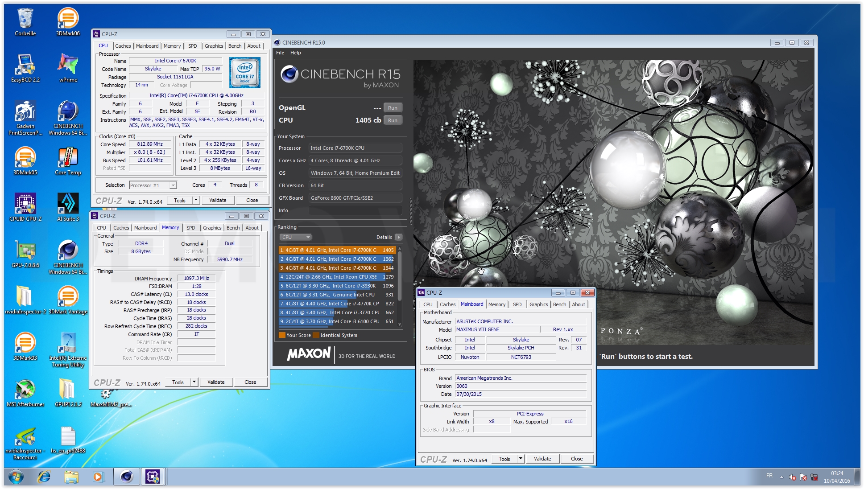The image size is (864, 489).
Task: Click BIOS version 0060 field
Action: 521,386
